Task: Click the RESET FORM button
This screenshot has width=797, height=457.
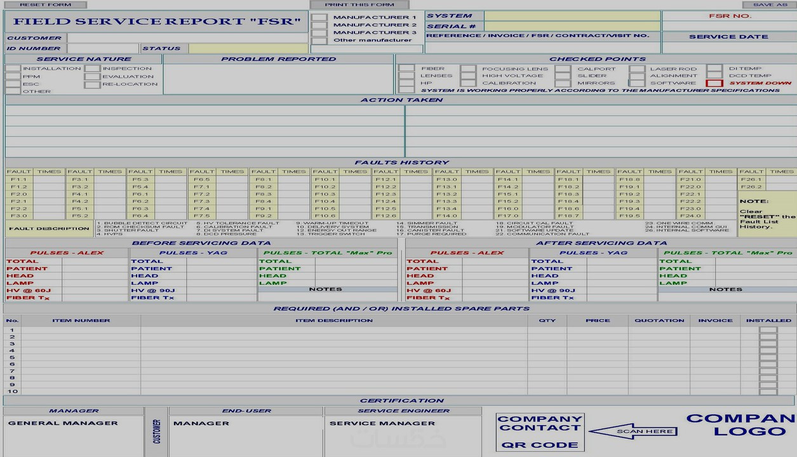Action: [x=46, y=4]
